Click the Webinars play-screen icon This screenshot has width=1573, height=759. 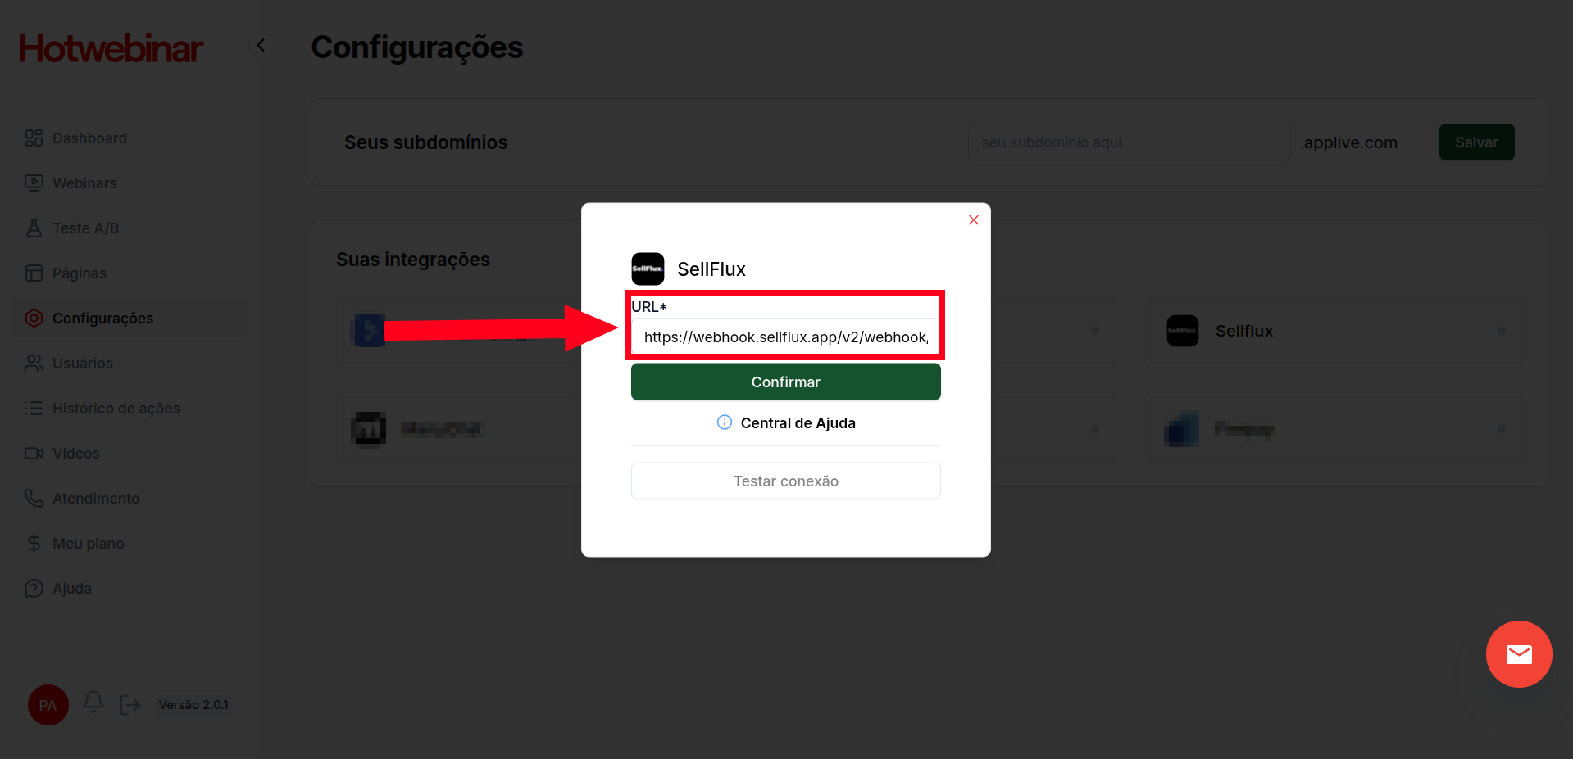34,183
